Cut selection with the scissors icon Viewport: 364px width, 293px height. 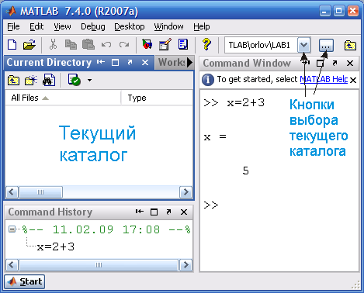click(53, 44)
